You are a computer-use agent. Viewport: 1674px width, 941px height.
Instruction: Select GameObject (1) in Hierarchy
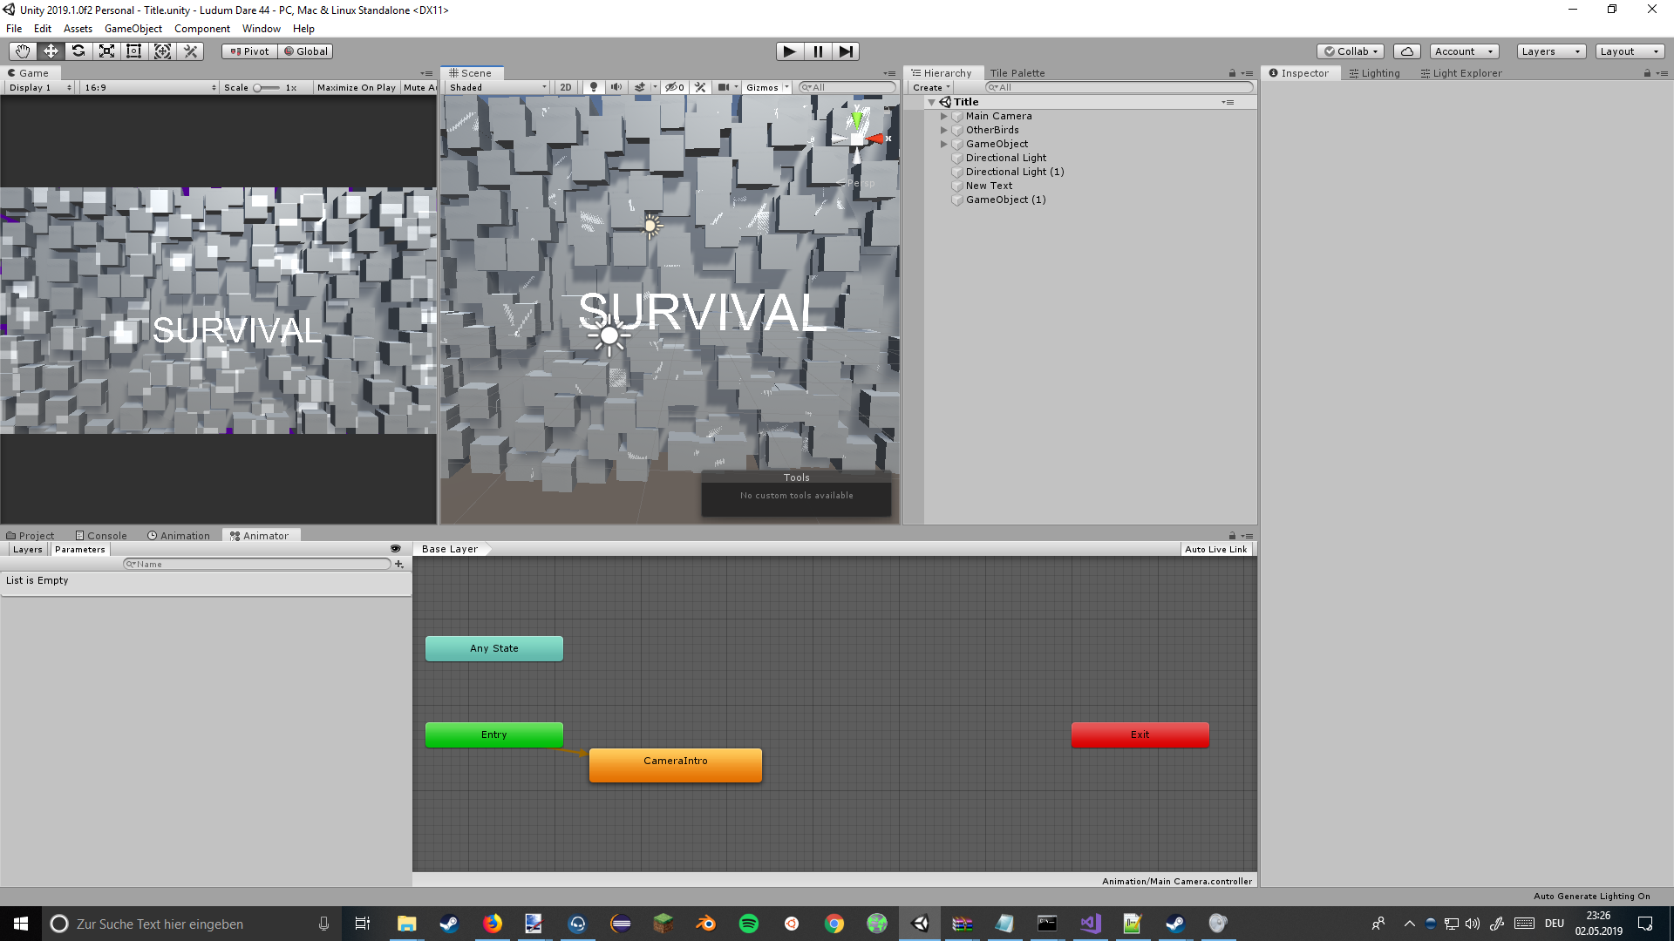1005,200
